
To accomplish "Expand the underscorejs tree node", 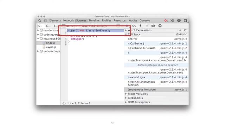I will coord(38,51).
